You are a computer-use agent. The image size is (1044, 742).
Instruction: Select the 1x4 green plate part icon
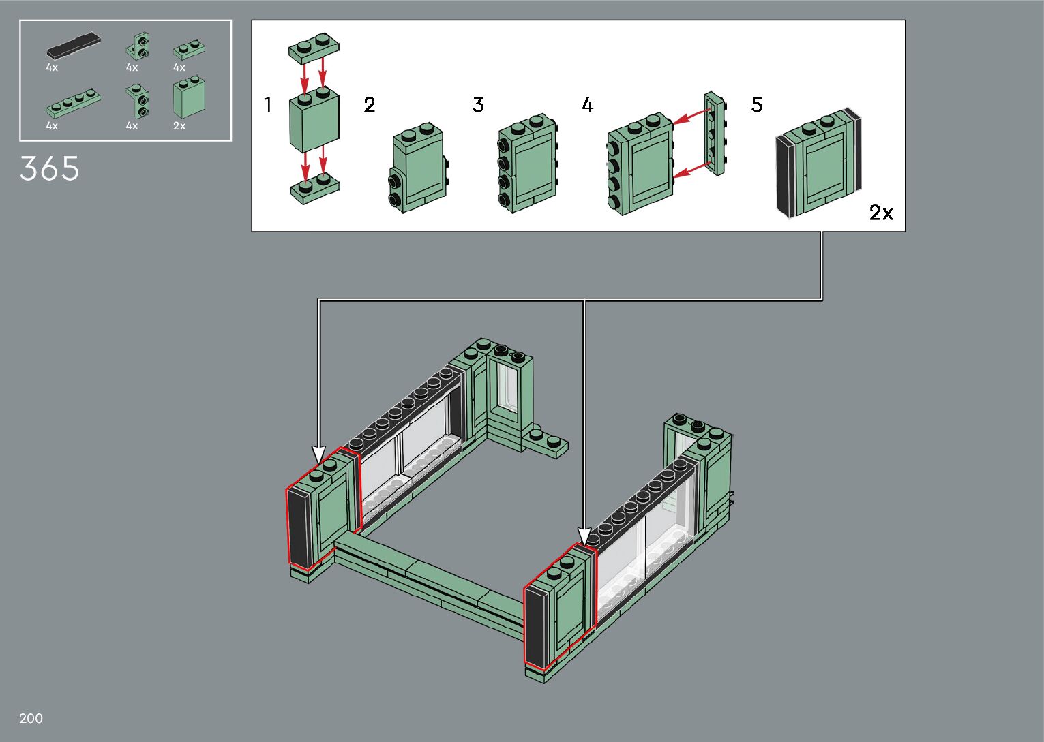click(74, 103)
